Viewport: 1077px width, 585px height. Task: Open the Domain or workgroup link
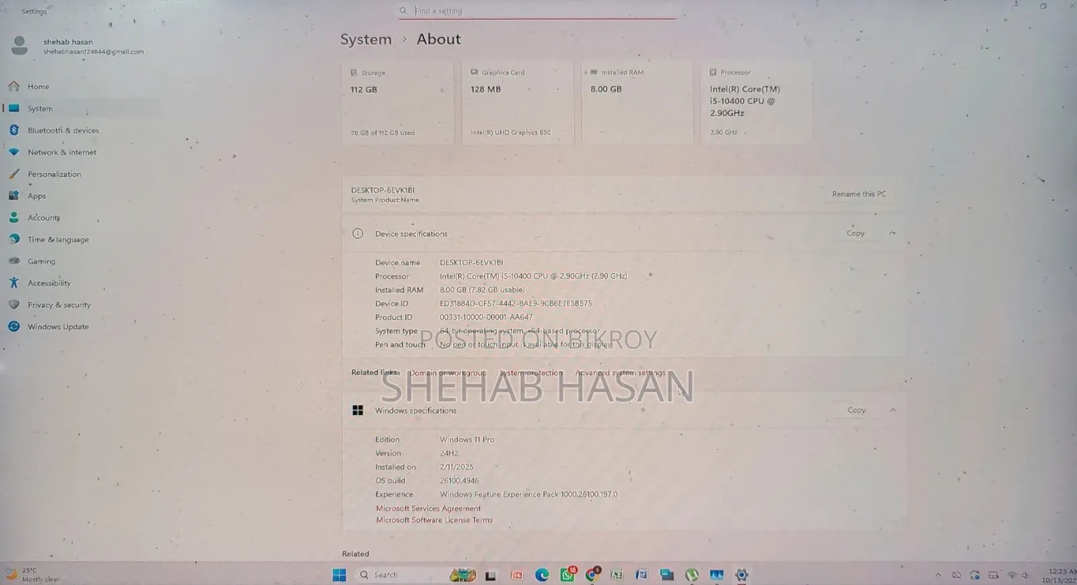point(448,373)
